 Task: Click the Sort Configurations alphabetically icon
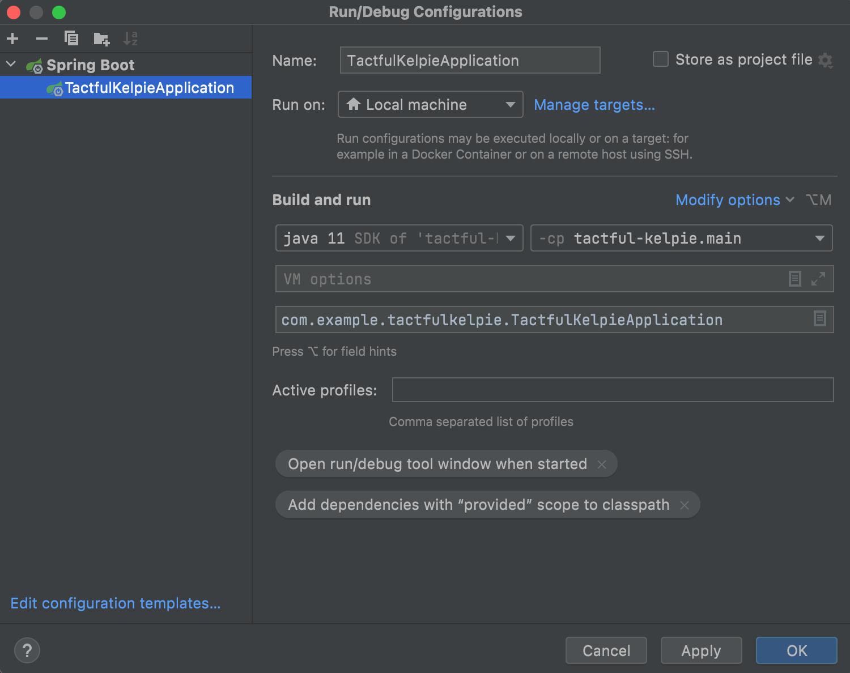pos(130,39)
